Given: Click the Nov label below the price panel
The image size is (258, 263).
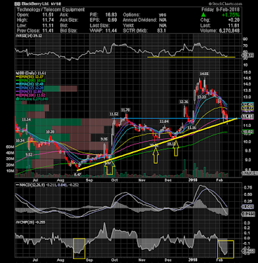Looking at the screenshot, I should (142, 180).
